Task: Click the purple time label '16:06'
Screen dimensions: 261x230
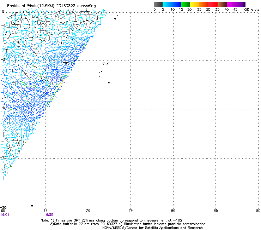Action: coord(48,215)
